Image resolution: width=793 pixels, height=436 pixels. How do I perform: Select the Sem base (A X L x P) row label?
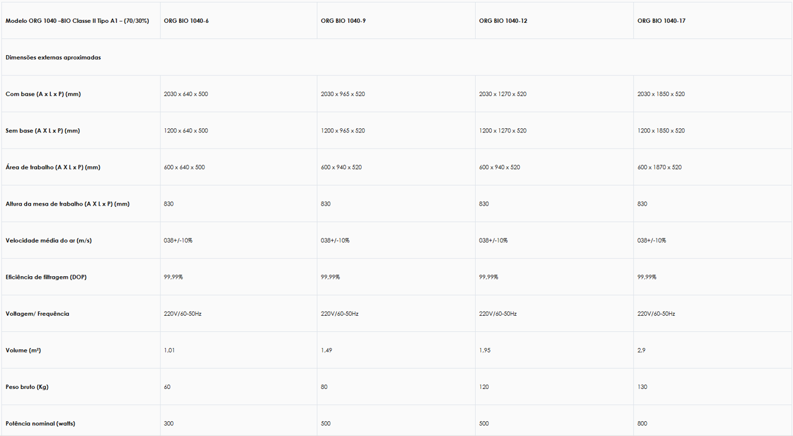point(43,131)
